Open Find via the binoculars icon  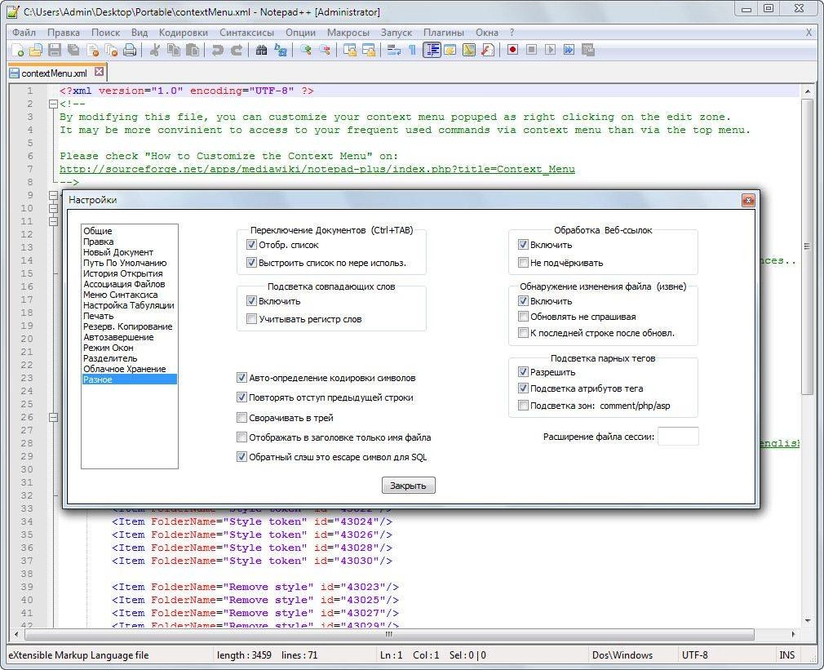(x=261, y=50)
